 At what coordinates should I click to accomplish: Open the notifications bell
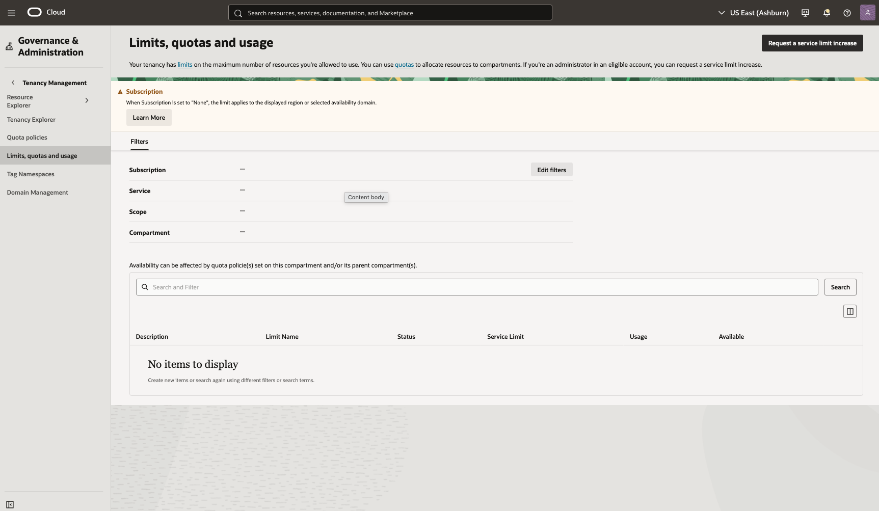[x=827, y=13]
